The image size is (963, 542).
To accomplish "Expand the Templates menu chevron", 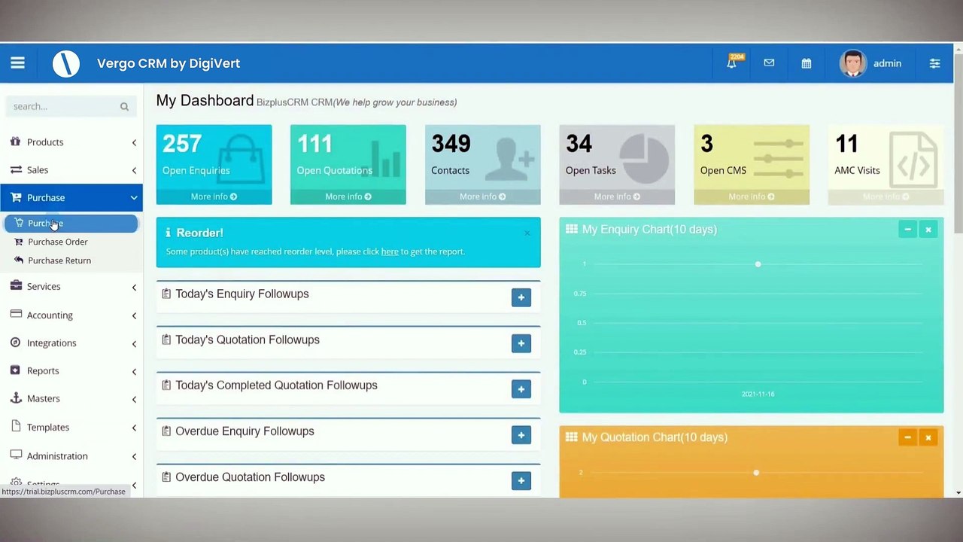I will 134,428.
